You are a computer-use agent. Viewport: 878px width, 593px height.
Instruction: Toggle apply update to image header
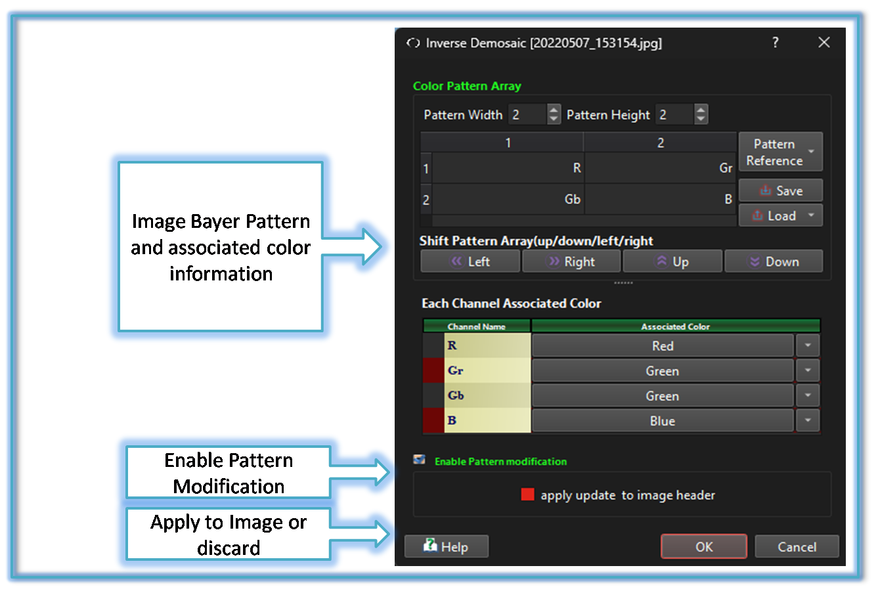[527, 494]
